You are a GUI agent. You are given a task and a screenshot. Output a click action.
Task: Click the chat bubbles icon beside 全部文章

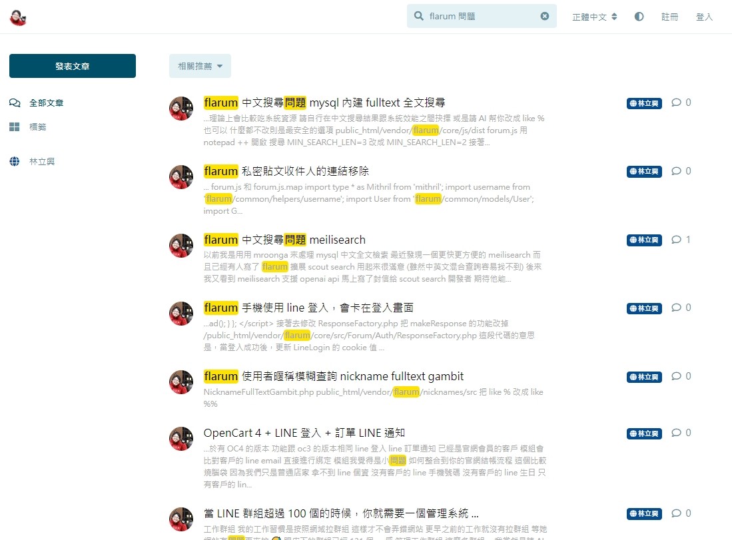pyautogui.click(x=15, y=103)
